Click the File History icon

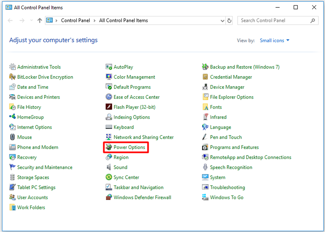click(x=12, y=107)
